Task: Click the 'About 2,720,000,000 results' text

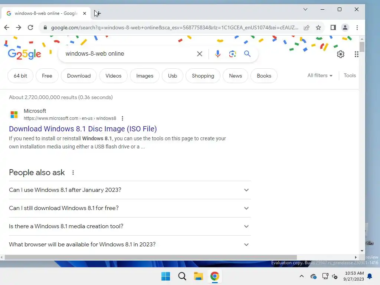Action: click(61, 98)
